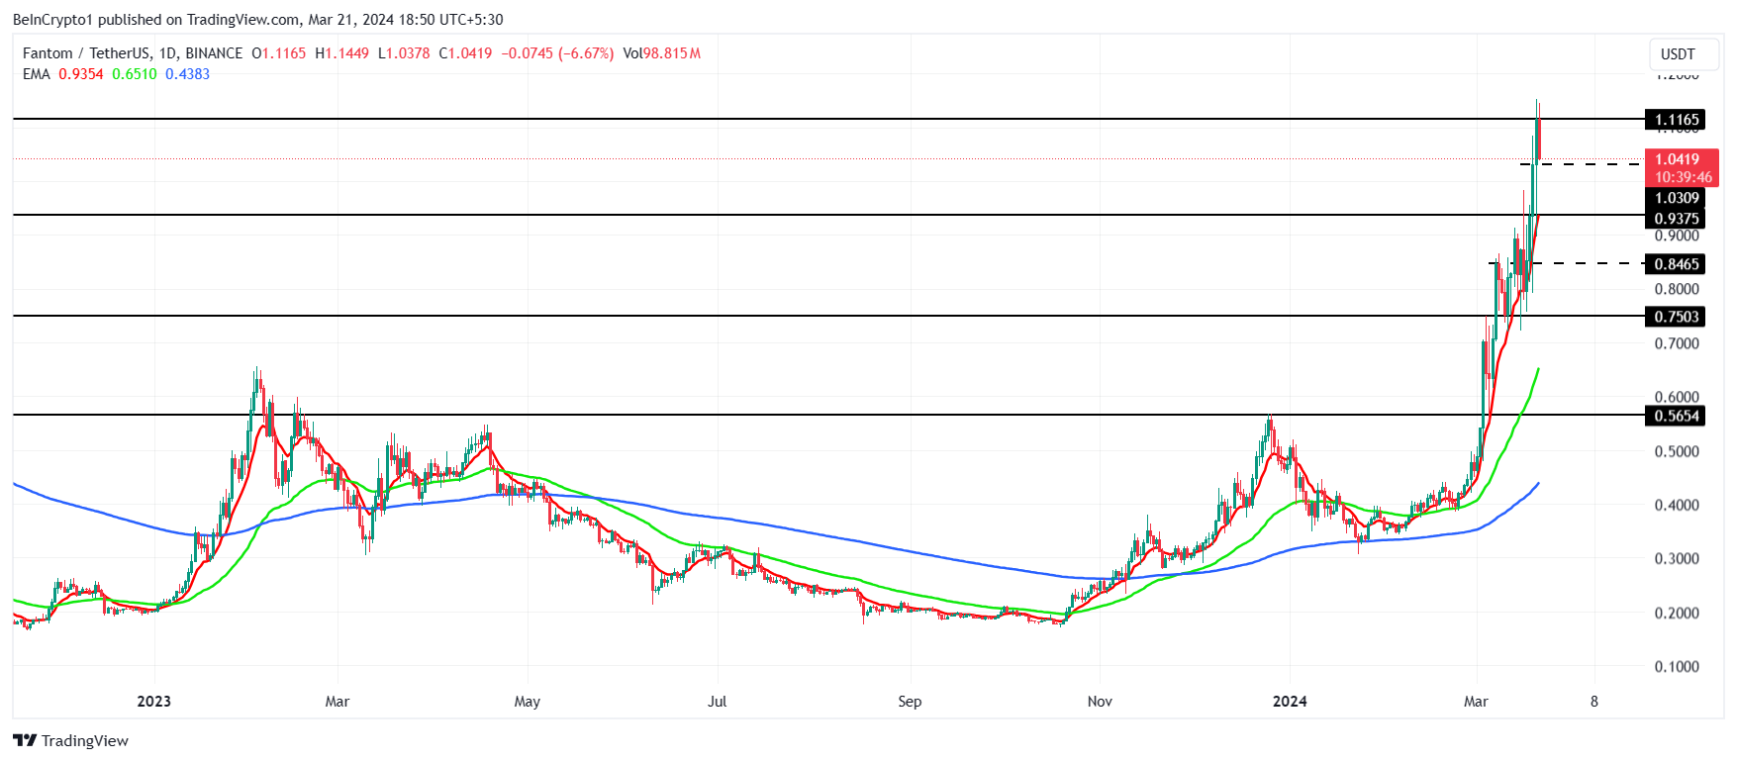The height and width of the screenshot is (762, 1737).
Task: Click the Vol 98.815M volume reading
Action: point(662,53)
